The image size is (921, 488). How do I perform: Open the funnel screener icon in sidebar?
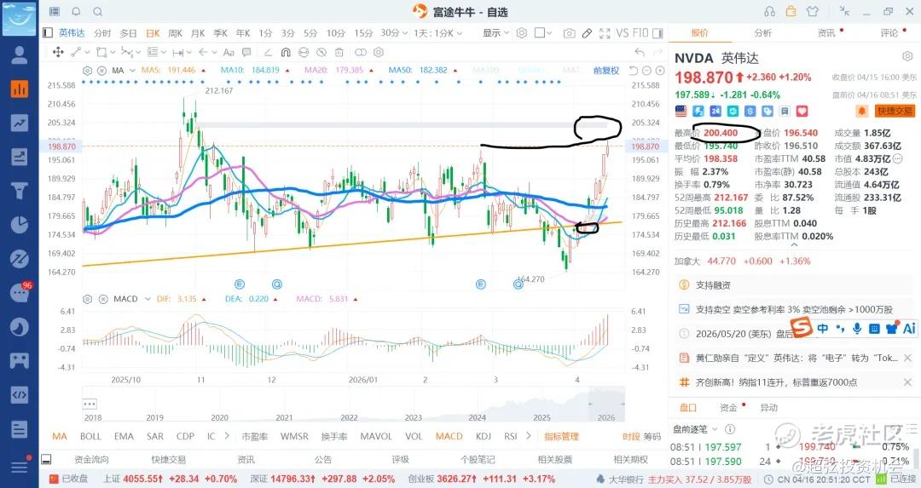coord(20,191)
